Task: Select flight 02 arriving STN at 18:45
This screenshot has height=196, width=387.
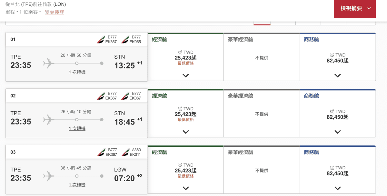Action: 77,113
